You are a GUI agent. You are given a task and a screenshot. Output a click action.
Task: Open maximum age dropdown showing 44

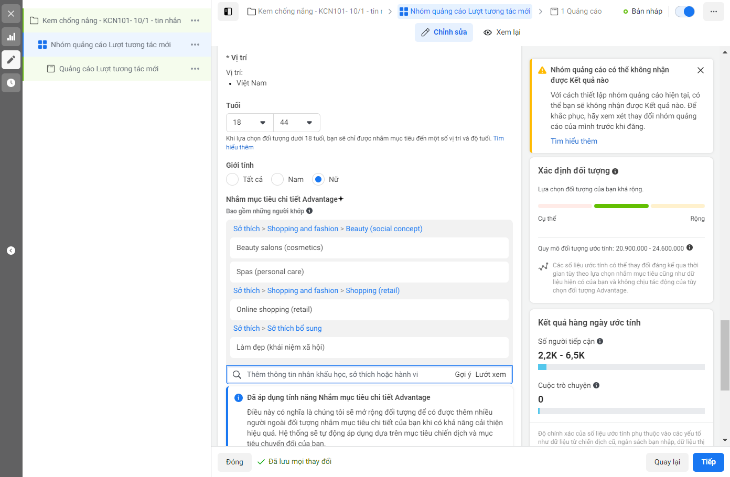click(297, 123)
